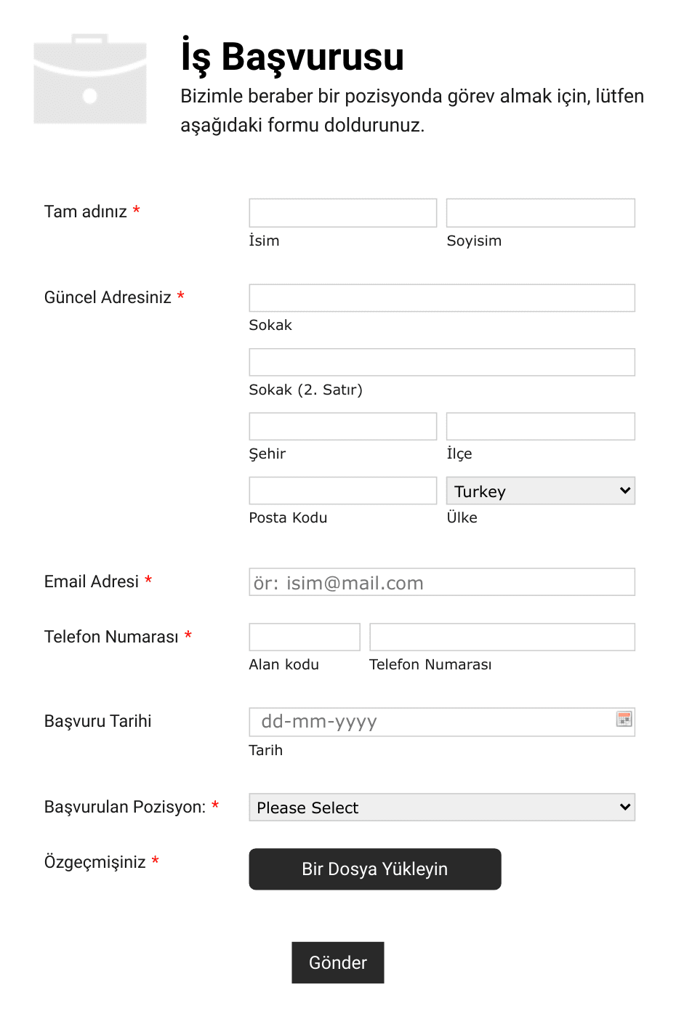The width and height of the screenshot is (676, 1035).
Task: Expand the Turkey country dropdown
Action: 540,491
